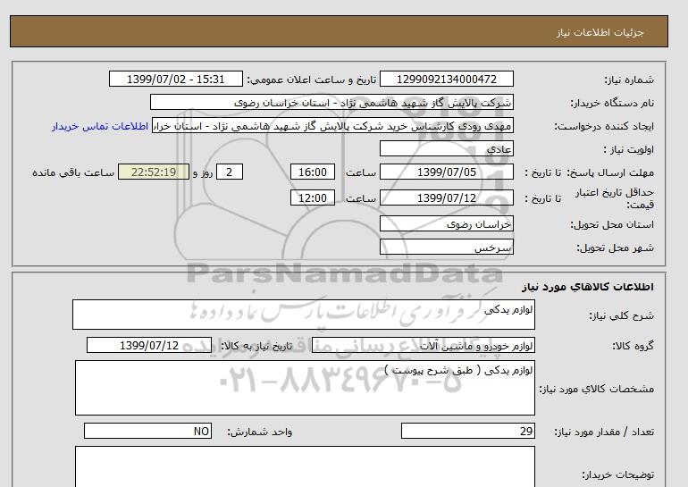Click price validity time 12:00
Screen dimensions: 688x487
pos(313,197)
